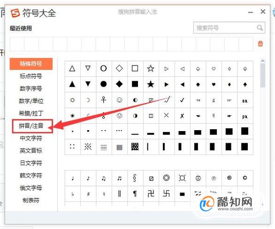
Task: Click the 搜索符号 search field
Action: pos(229,28)
